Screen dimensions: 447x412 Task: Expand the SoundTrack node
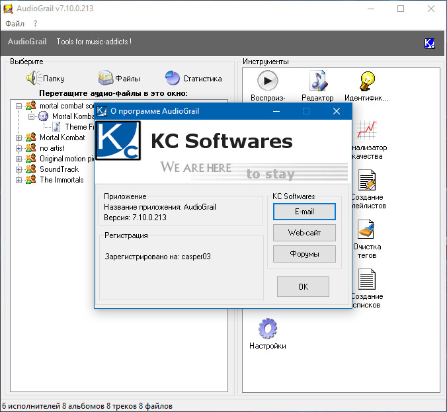(19, 169)
